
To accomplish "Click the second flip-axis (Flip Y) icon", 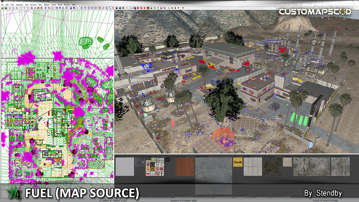I will (13, 8).
